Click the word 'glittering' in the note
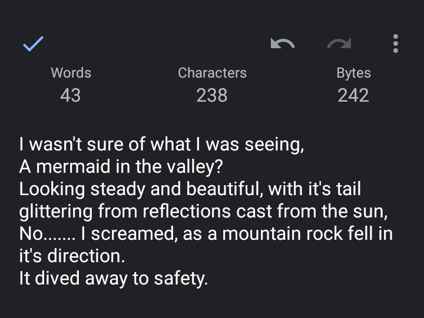Viewport: 424px width, 318px height. [x=56, y=212]
